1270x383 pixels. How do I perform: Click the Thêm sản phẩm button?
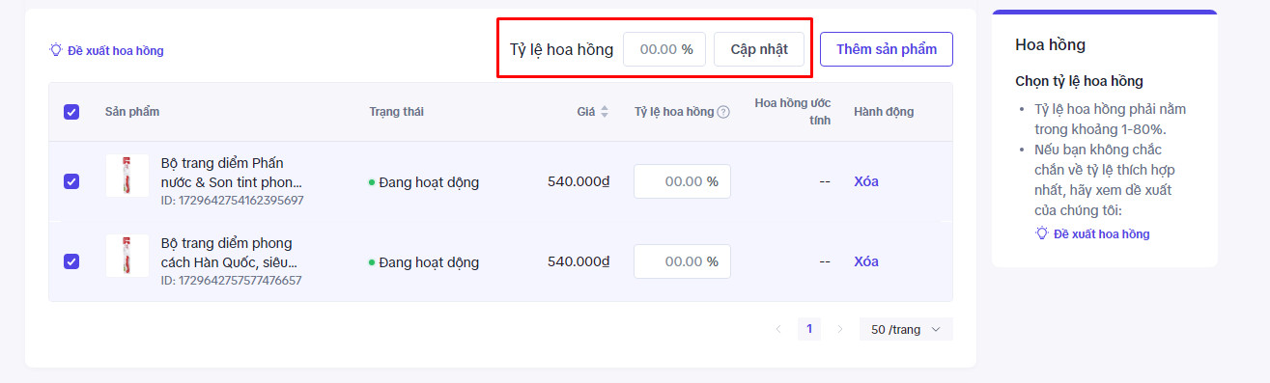(x=887, y=49)
